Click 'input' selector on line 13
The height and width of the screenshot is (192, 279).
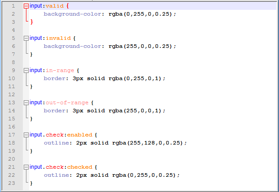(36, 102)
